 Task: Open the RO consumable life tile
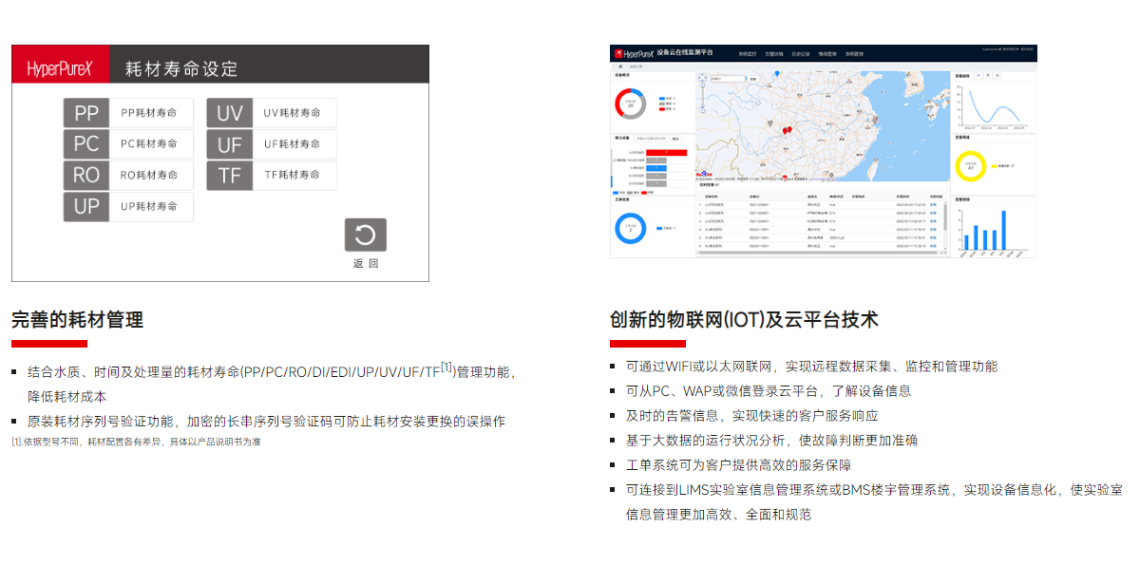point(86,176)
